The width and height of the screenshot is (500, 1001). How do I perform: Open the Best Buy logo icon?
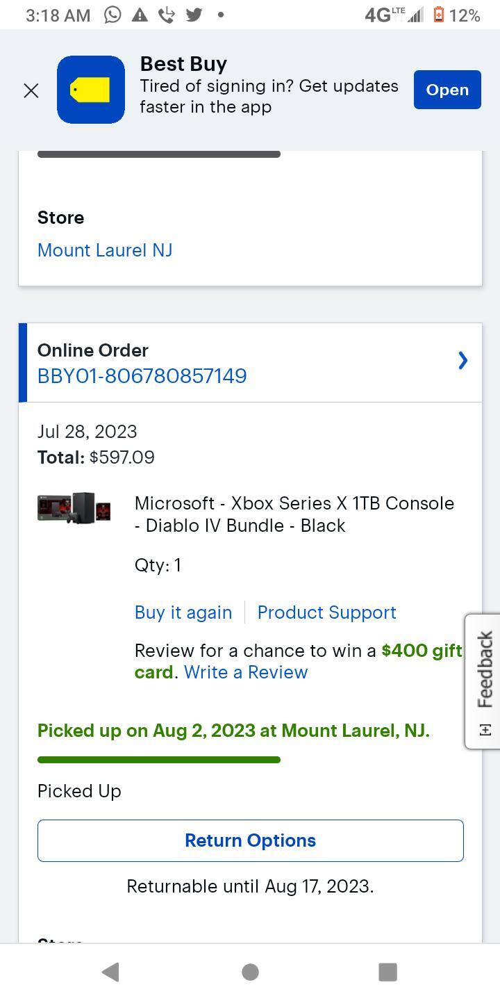coord(91,90)
